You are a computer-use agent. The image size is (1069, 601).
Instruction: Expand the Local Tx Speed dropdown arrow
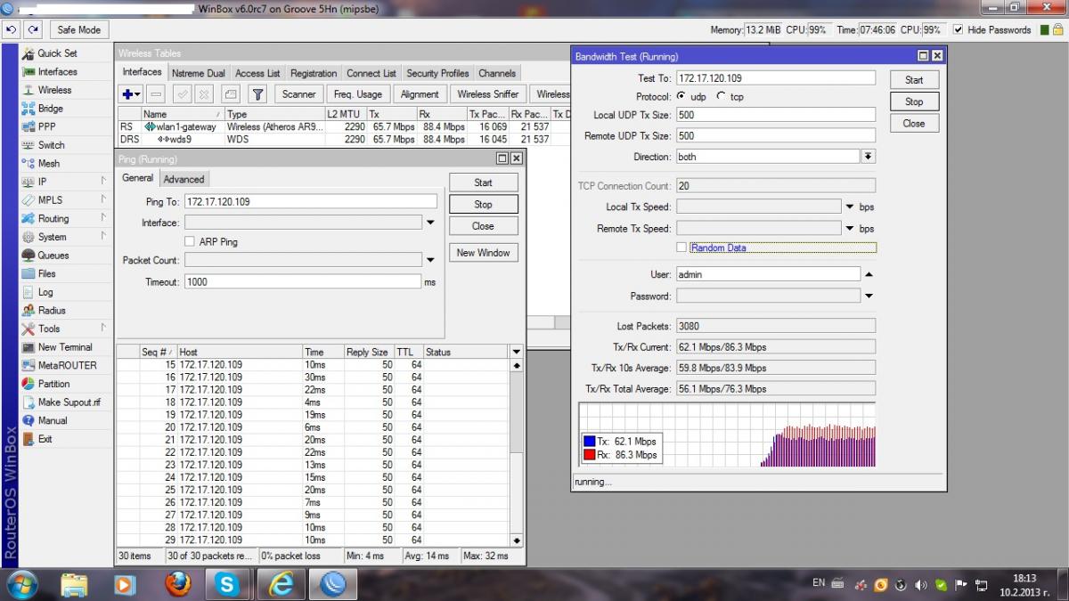tap(850, 207)
